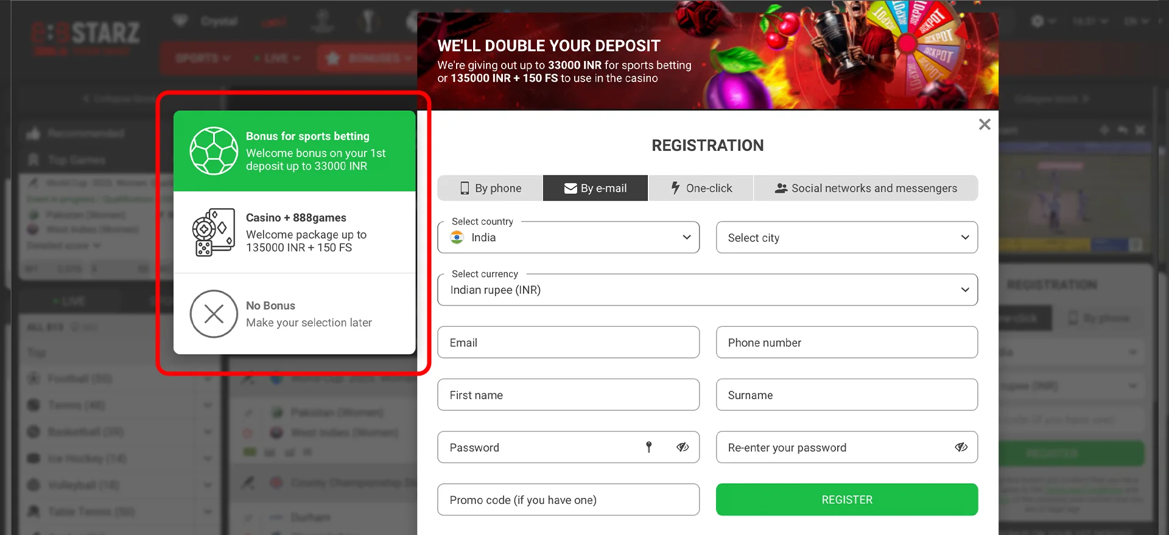This screenshot has height=535, width=1169.
Task: Switch to the Social networks and messengers tab
Action: [866, 188]
